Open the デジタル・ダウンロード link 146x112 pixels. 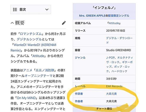click(x=119, y=40)
